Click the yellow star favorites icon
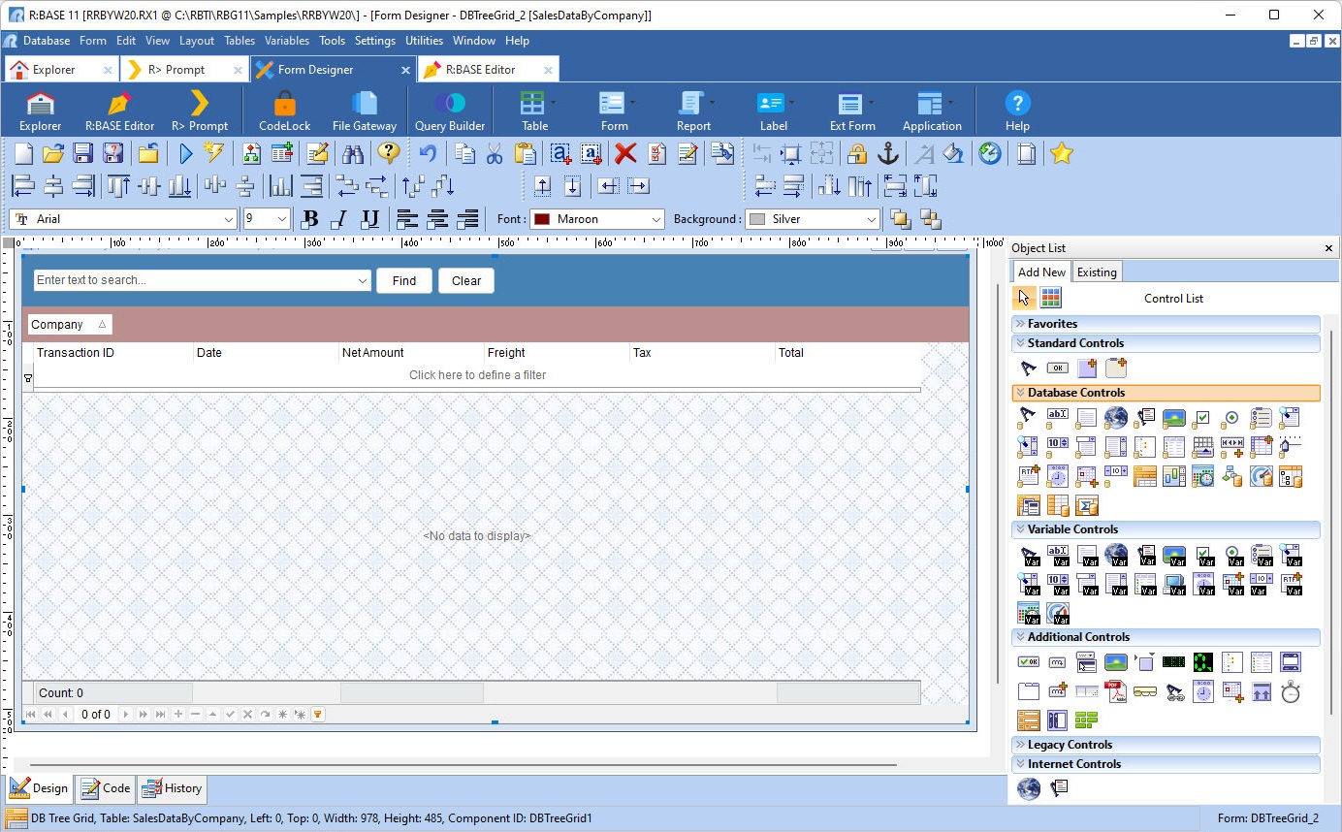Screen dimensions: 1342x832 pyautogui.click(x=1062, y=153)
